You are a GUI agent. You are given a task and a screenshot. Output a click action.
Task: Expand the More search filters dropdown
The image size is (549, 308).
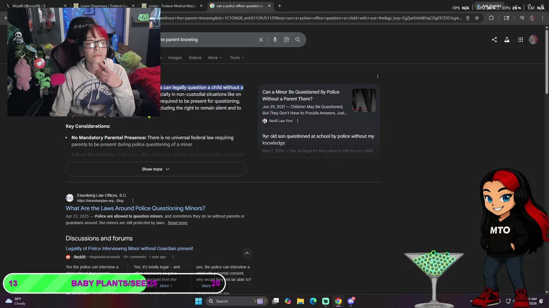tap(215, 58)
